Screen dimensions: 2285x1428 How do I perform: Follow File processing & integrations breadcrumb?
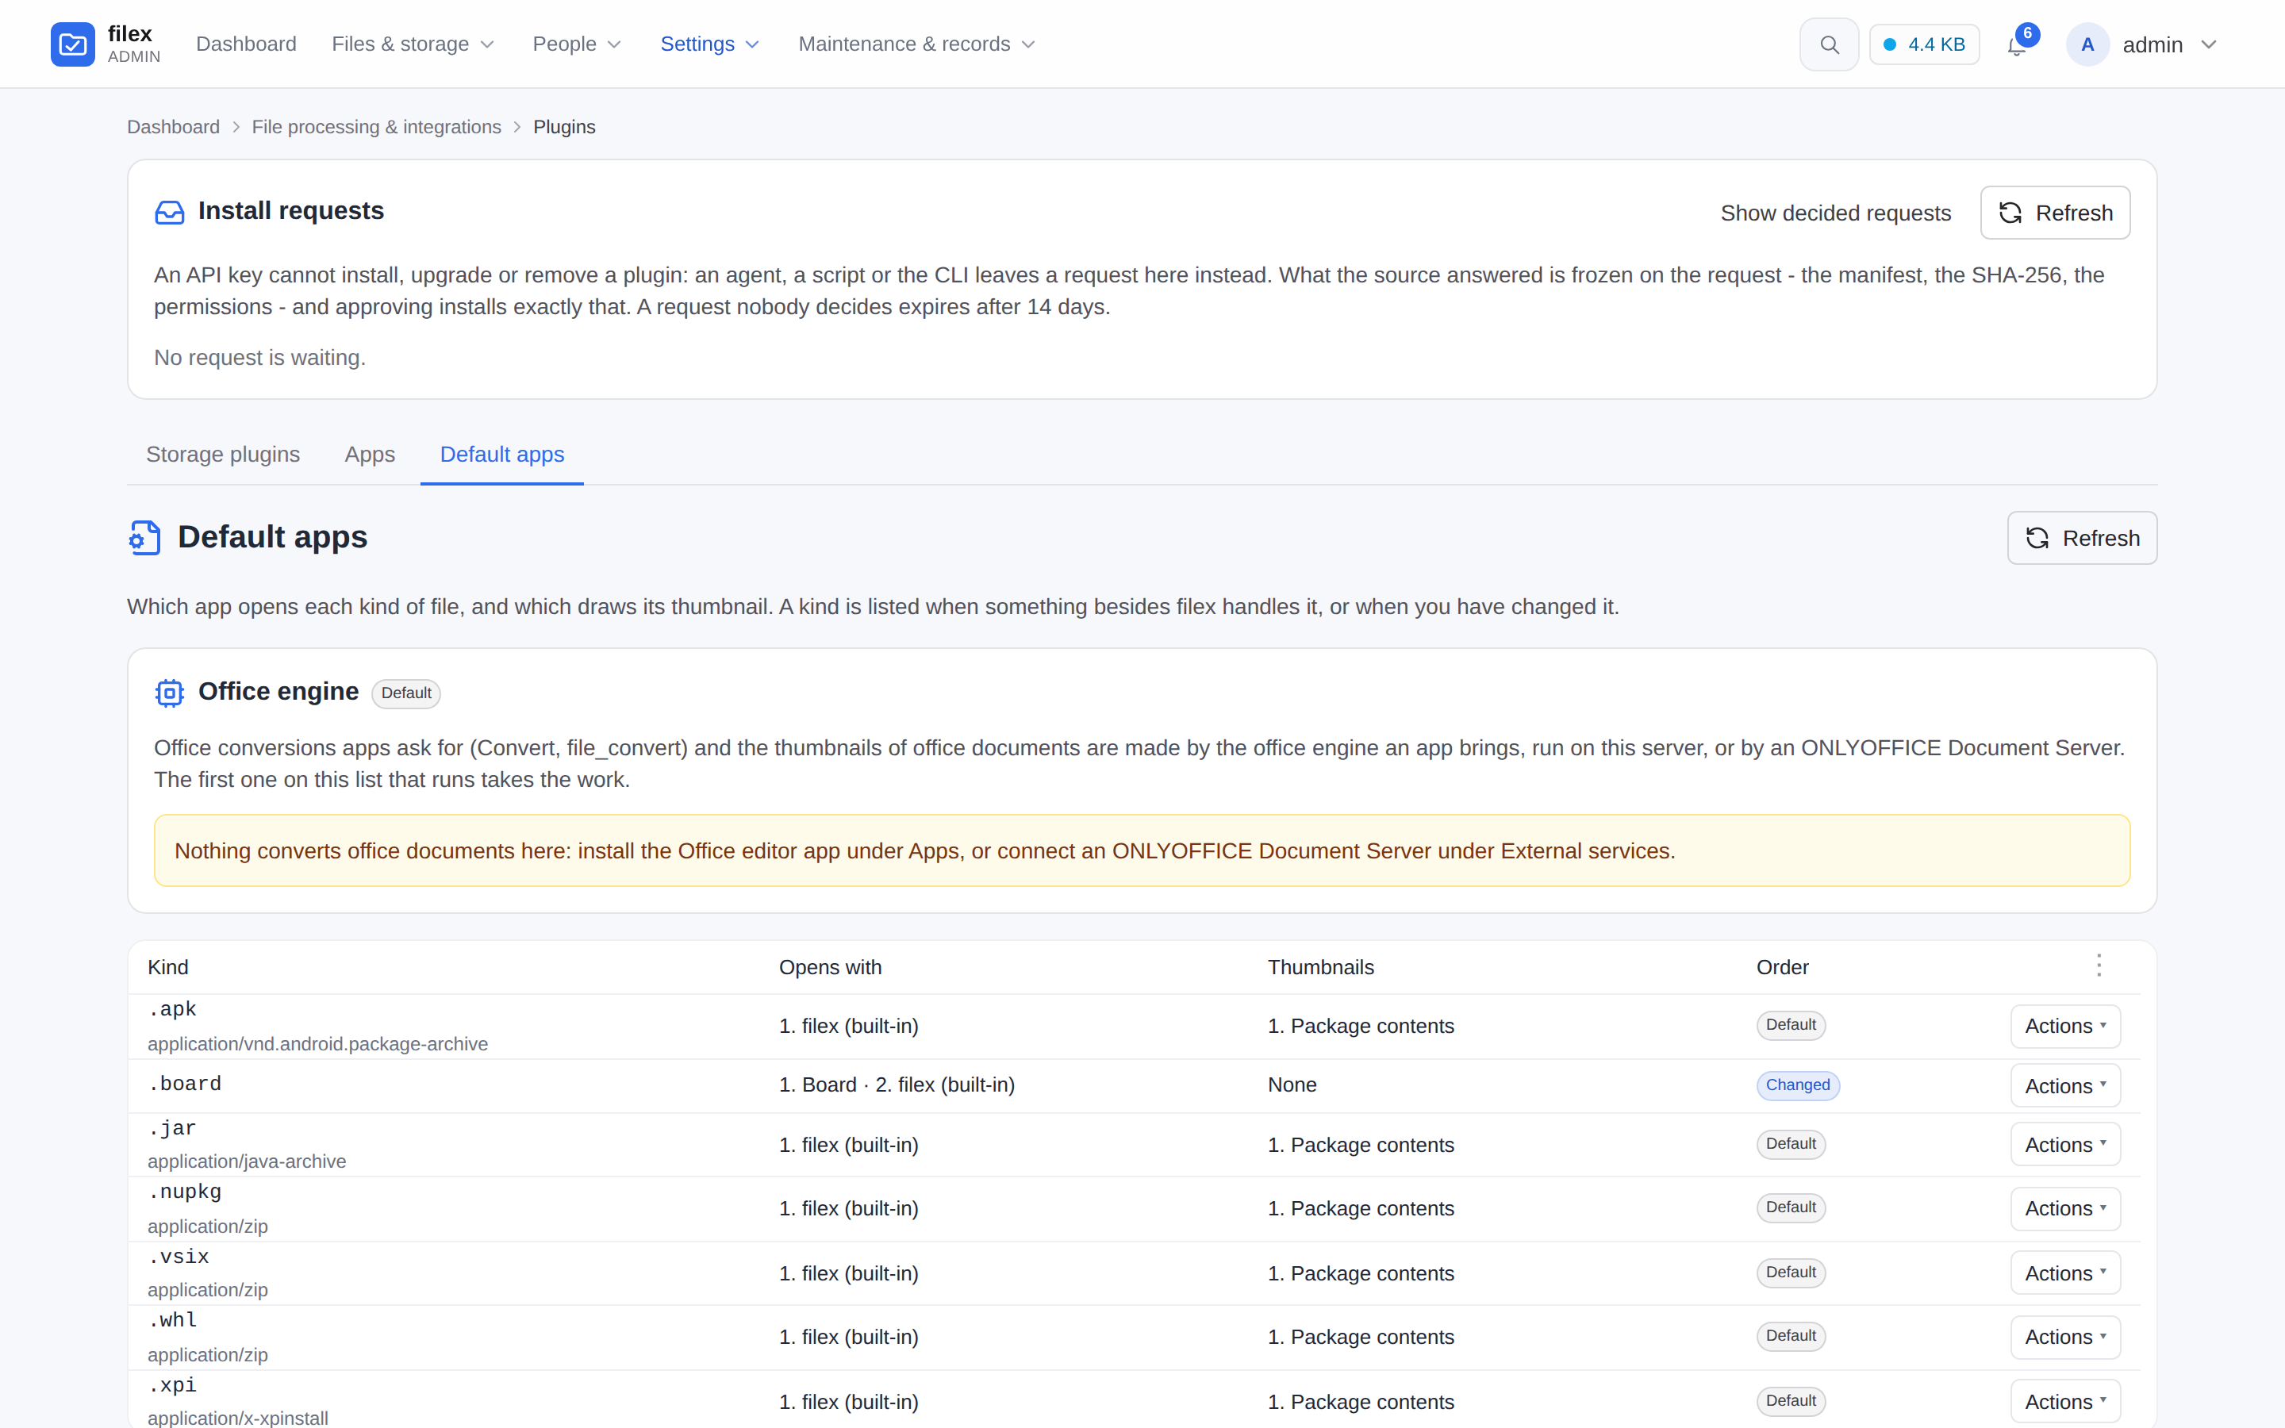[376, 127]
